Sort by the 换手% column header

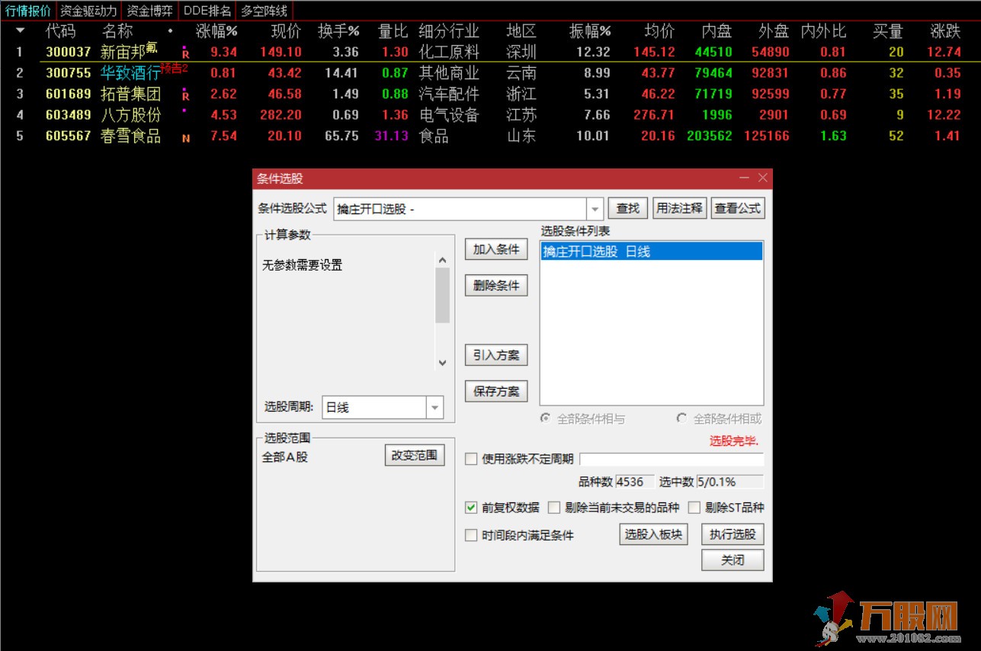(x=339, y=31)
